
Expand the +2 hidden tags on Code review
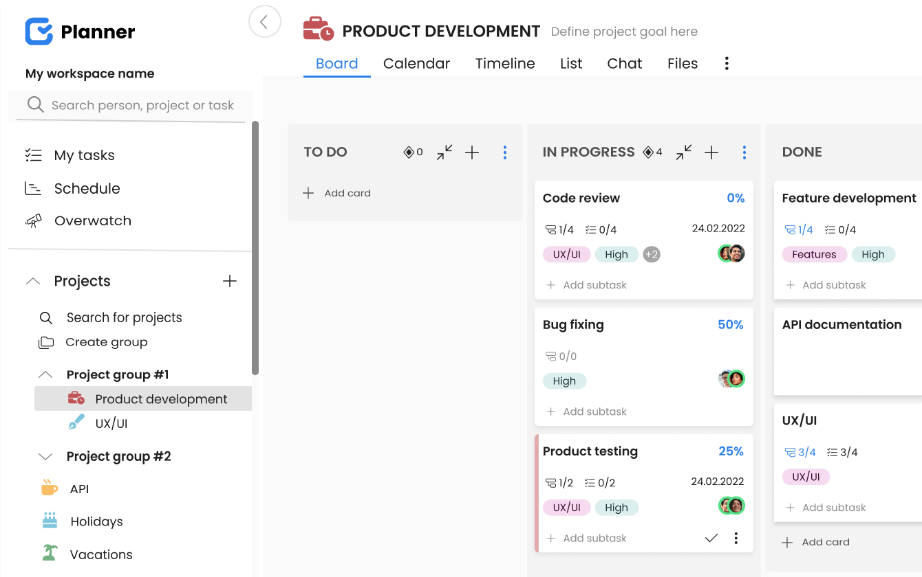pyautogui.click(x=652, y=254)
